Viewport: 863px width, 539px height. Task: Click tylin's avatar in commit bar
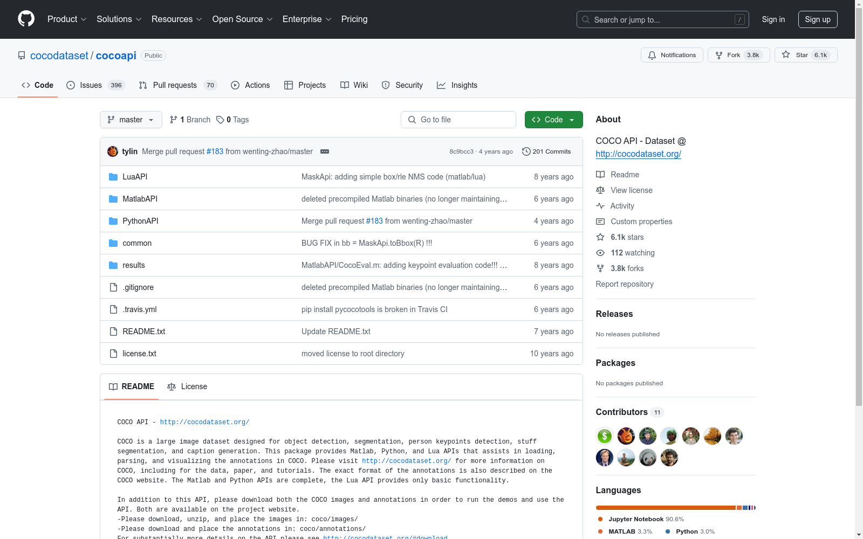[113, 151]
